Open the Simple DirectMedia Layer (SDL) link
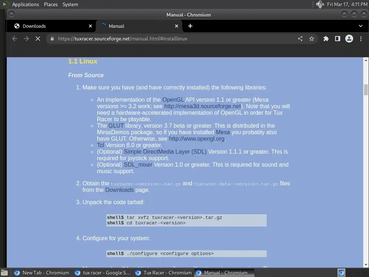Viewport: 369px width, 277px height. click(x=165, y=152)
